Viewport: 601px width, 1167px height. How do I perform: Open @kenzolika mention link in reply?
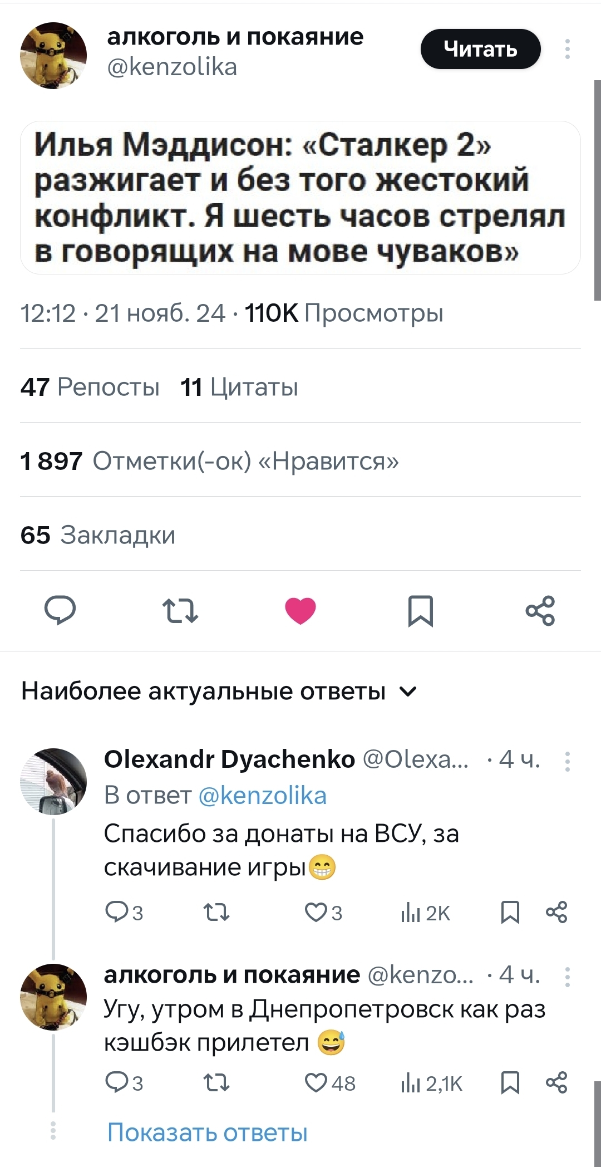tap(263, 795)
